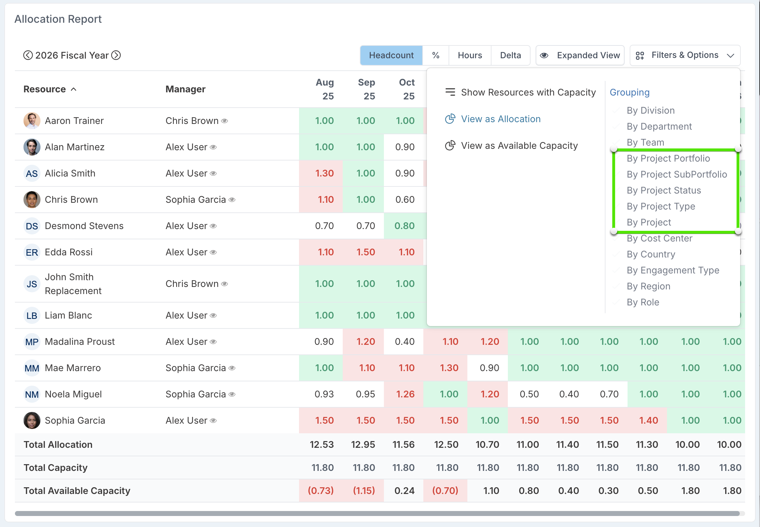Viewport: 760px width, 527px height.
Task: Click Aaron Trainer's avatar photo
Action: (x=32, y=121)
